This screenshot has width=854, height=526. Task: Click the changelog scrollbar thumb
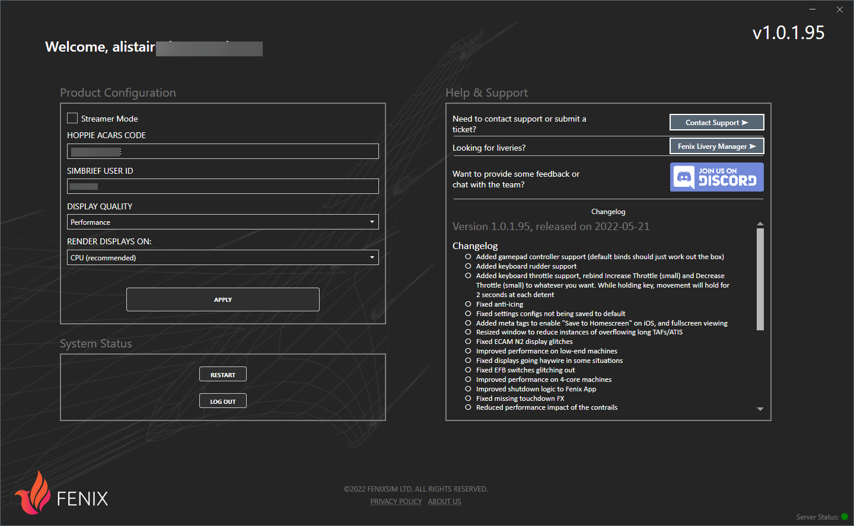[760, 279]
